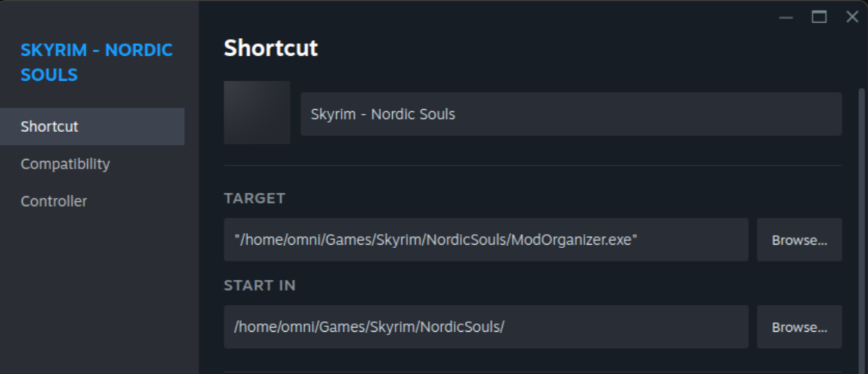
Task: Minimize the shortcut properties window
Action: point(786,17)
